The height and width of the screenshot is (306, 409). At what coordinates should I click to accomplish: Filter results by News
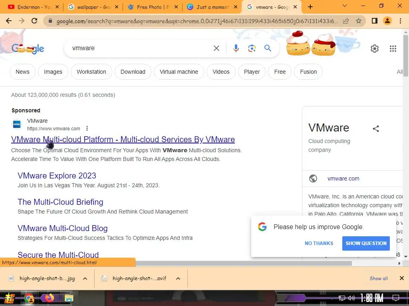tap(22, 72)
